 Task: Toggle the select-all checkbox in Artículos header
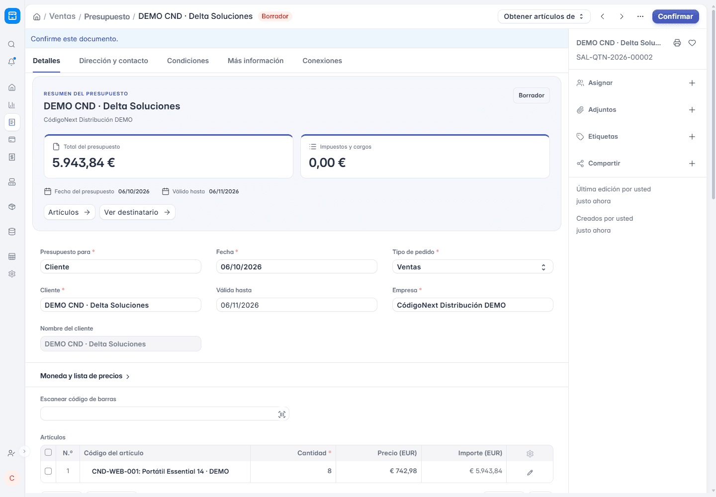click(x=48, y=452)
